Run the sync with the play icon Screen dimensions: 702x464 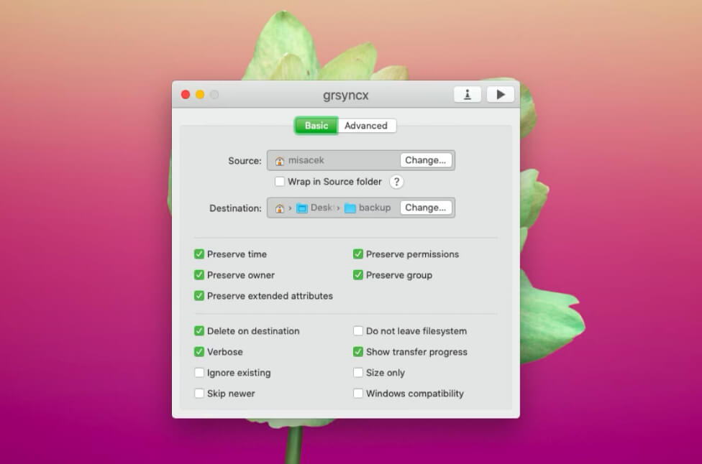tap(500, 93)
